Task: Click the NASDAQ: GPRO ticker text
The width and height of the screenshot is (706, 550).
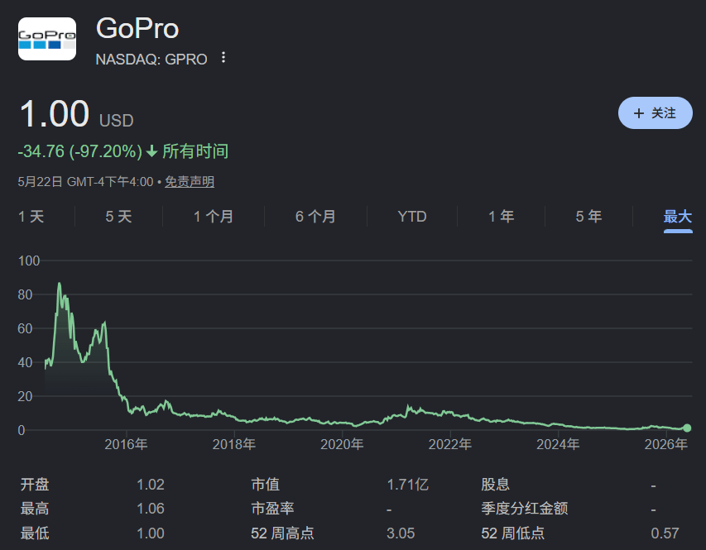Action: (x=151, y=59)
